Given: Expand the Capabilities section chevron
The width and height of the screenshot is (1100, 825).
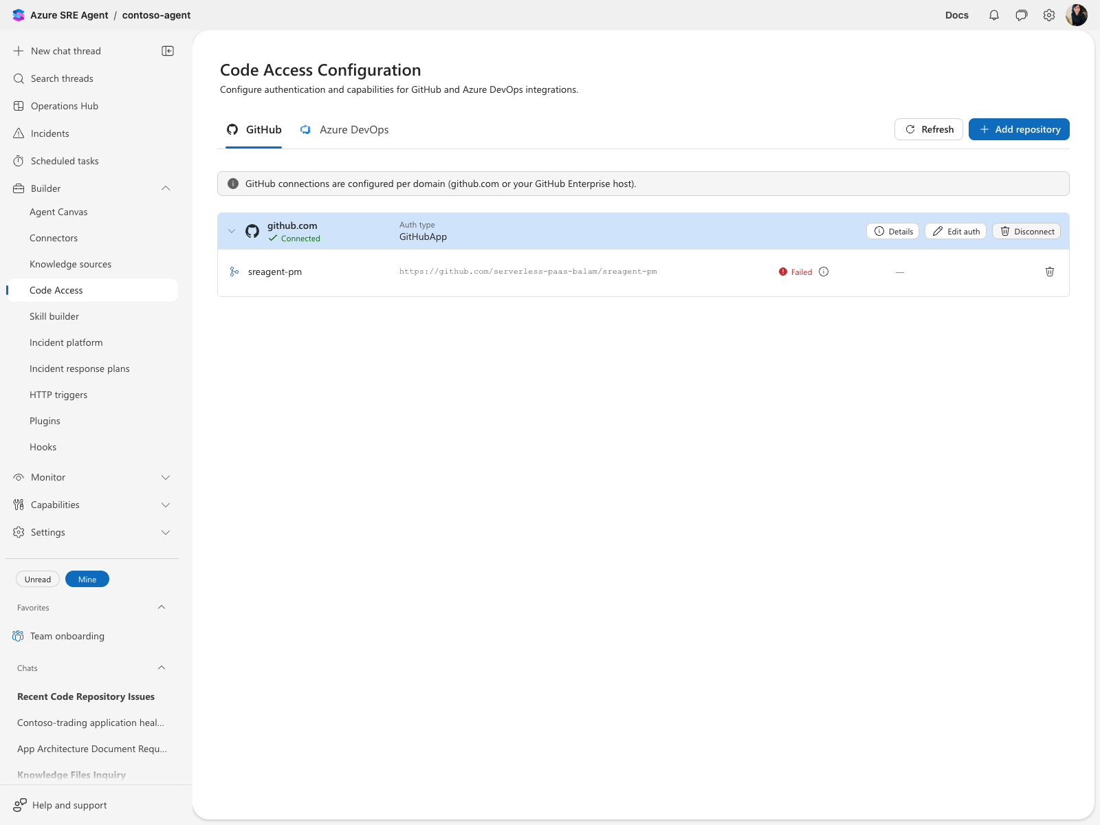Looking at the screenshot, I should click(x=166, y=505).
